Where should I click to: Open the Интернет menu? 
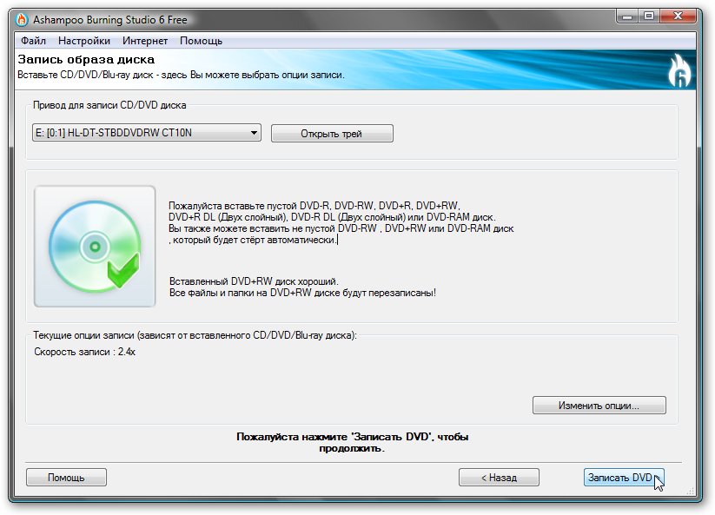pos(145,41)
